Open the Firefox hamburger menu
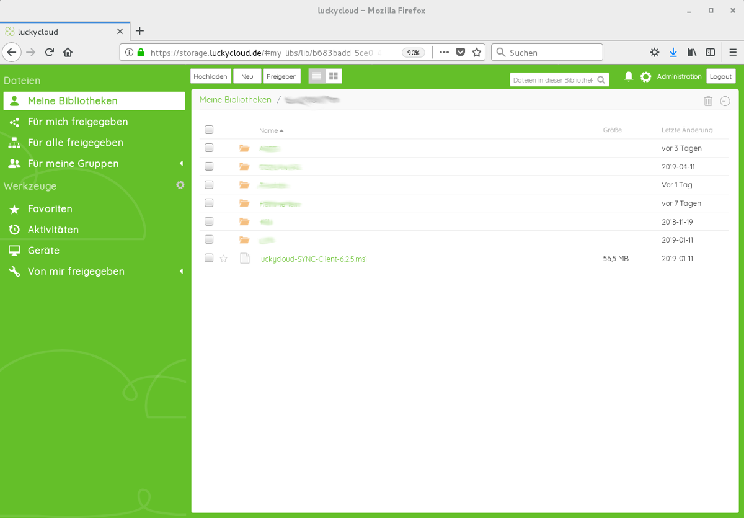 [x=733, y=53]
